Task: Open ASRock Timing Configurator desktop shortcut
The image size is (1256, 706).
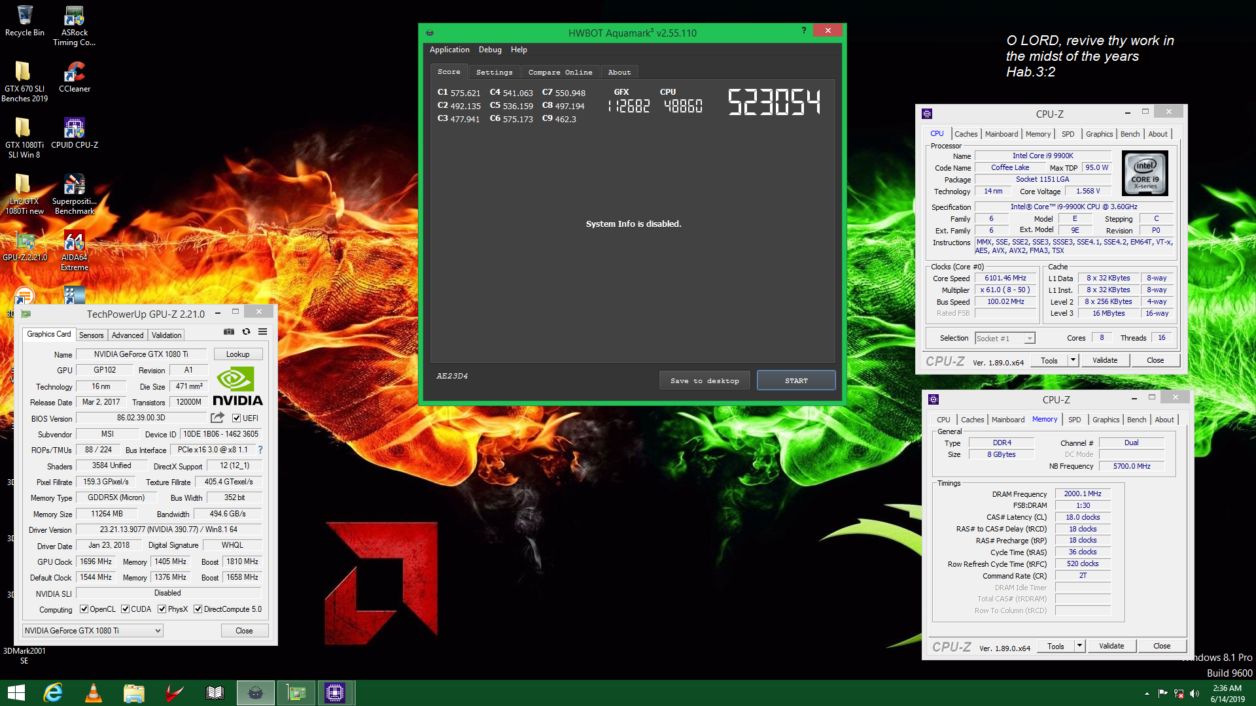Action: 74,26
